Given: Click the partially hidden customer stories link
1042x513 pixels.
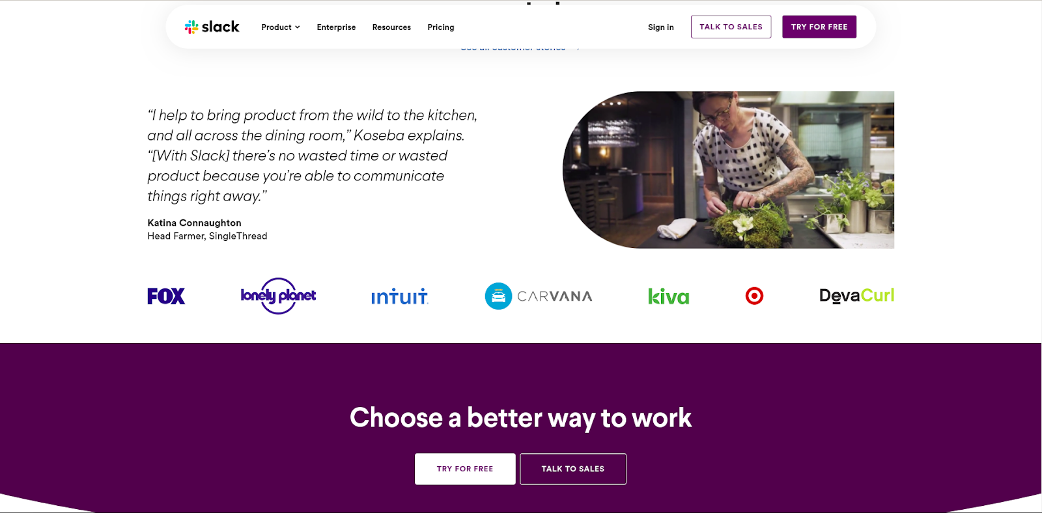Looking at the screenshot, I should pos(520,48).
